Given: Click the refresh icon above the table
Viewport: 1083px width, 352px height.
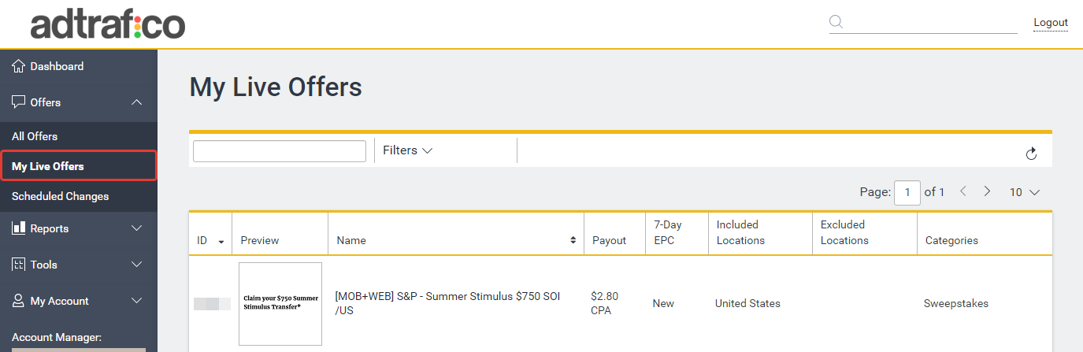Looking at the screenshot, I should 1031,154.
